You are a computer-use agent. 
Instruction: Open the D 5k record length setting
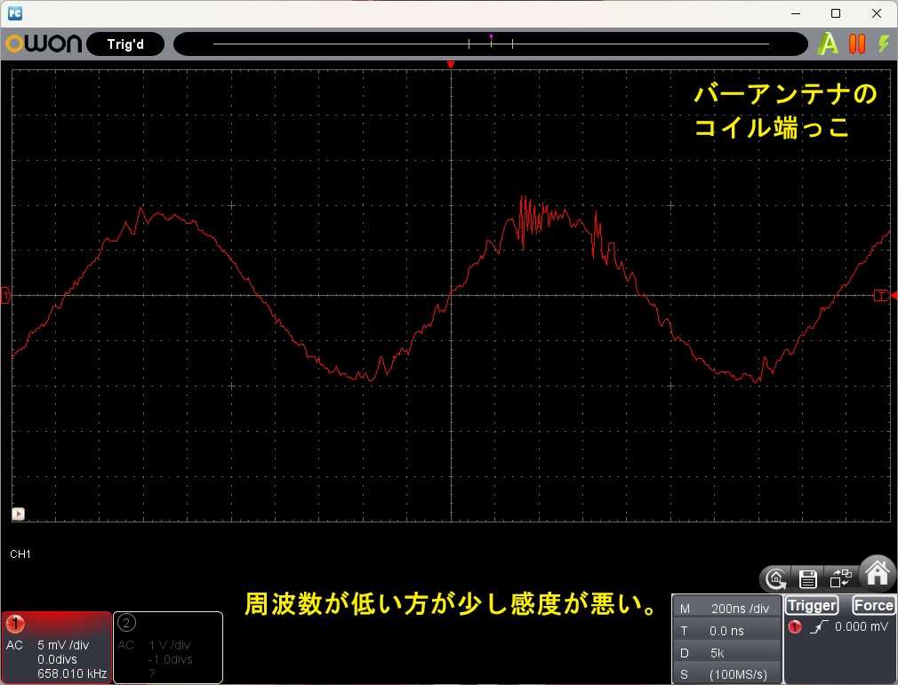point(726,653)
